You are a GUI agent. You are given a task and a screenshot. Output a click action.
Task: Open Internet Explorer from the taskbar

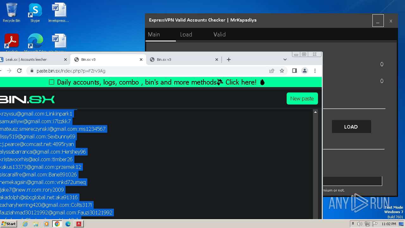point(25,224)
